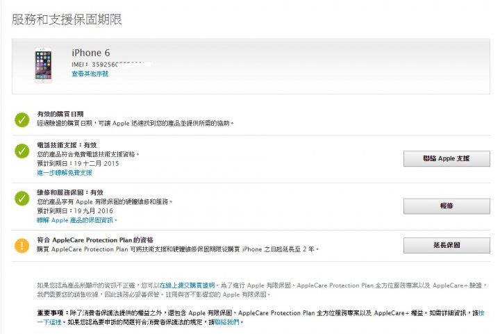
Task: Click the 電話技術支援：有效 heading
Action: click(67, 145)
